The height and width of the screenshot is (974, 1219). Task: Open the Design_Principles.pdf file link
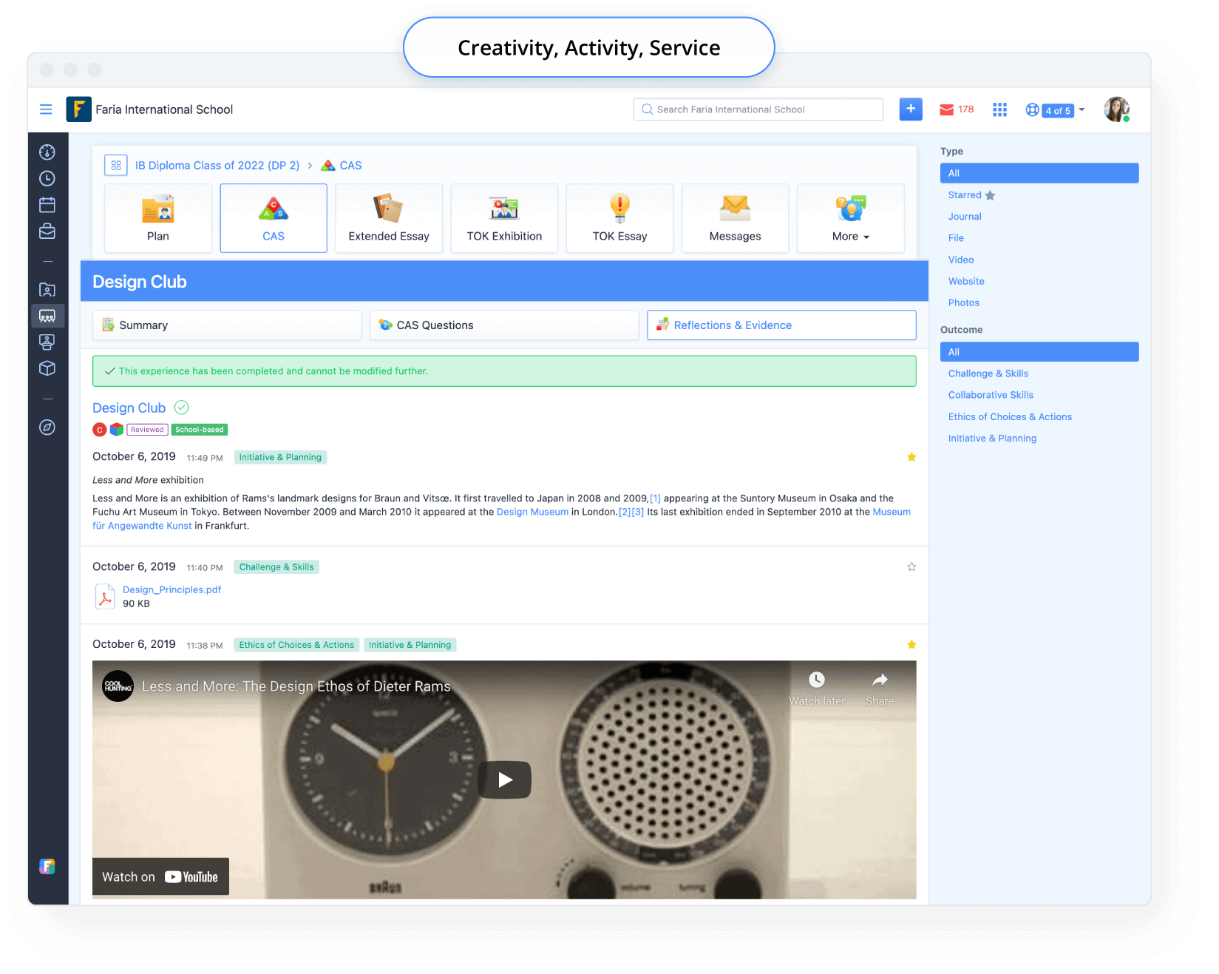(x=172, y=589)
